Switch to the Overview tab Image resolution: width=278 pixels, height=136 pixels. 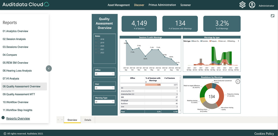pos(72,120)
